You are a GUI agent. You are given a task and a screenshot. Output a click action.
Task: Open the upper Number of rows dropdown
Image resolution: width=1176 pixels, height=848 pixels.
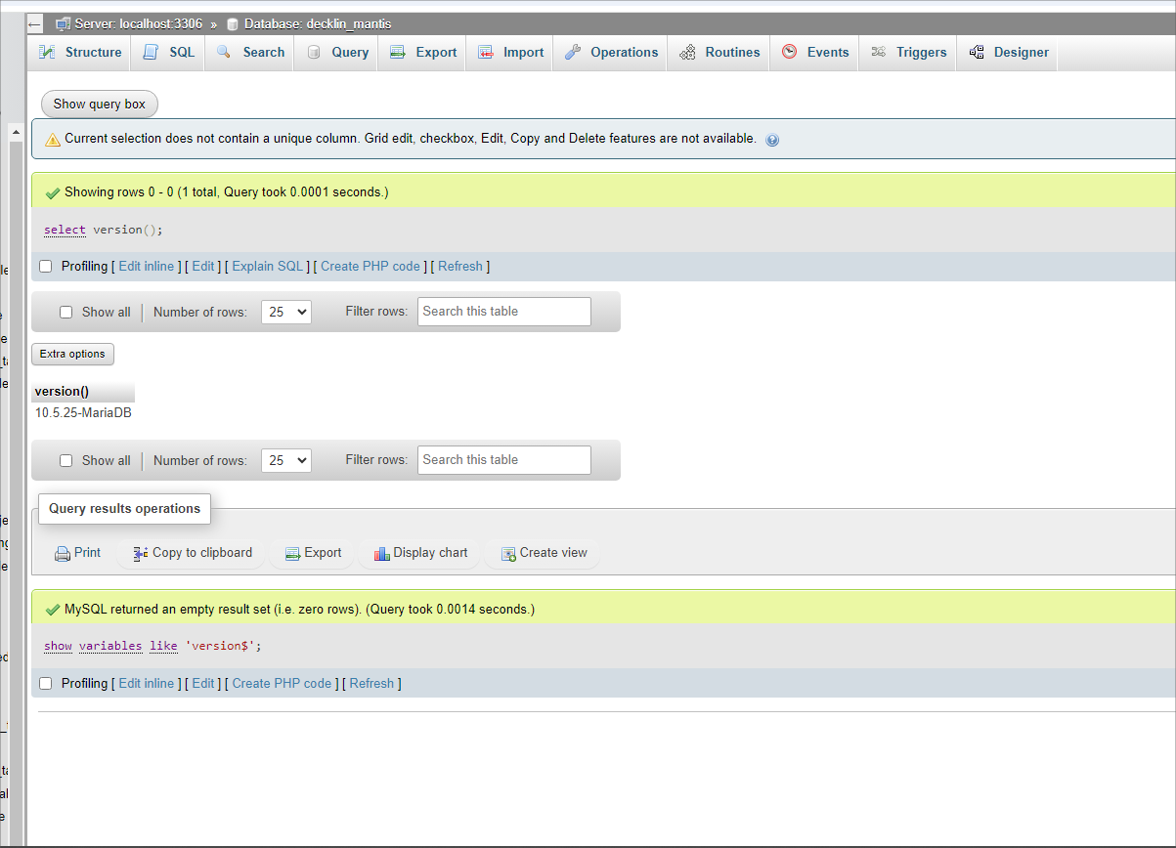pyautogui.click(x=285, y=313)
